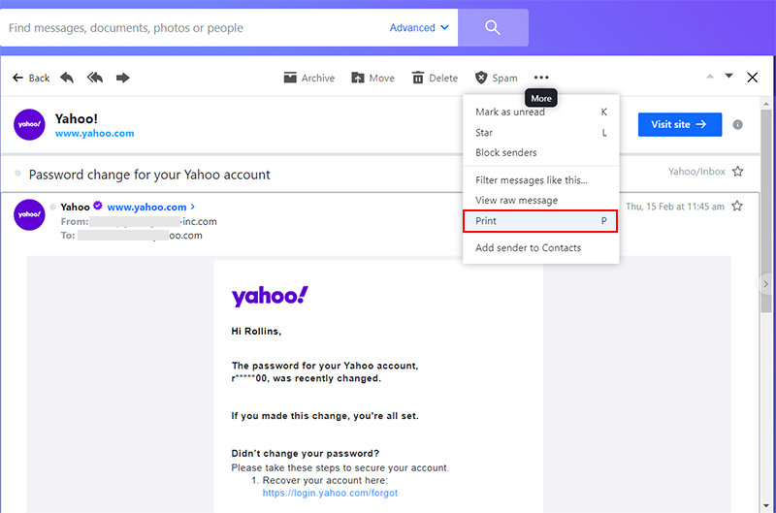
Task: Click the scrollbar up arrow
Action: point(766,104)
